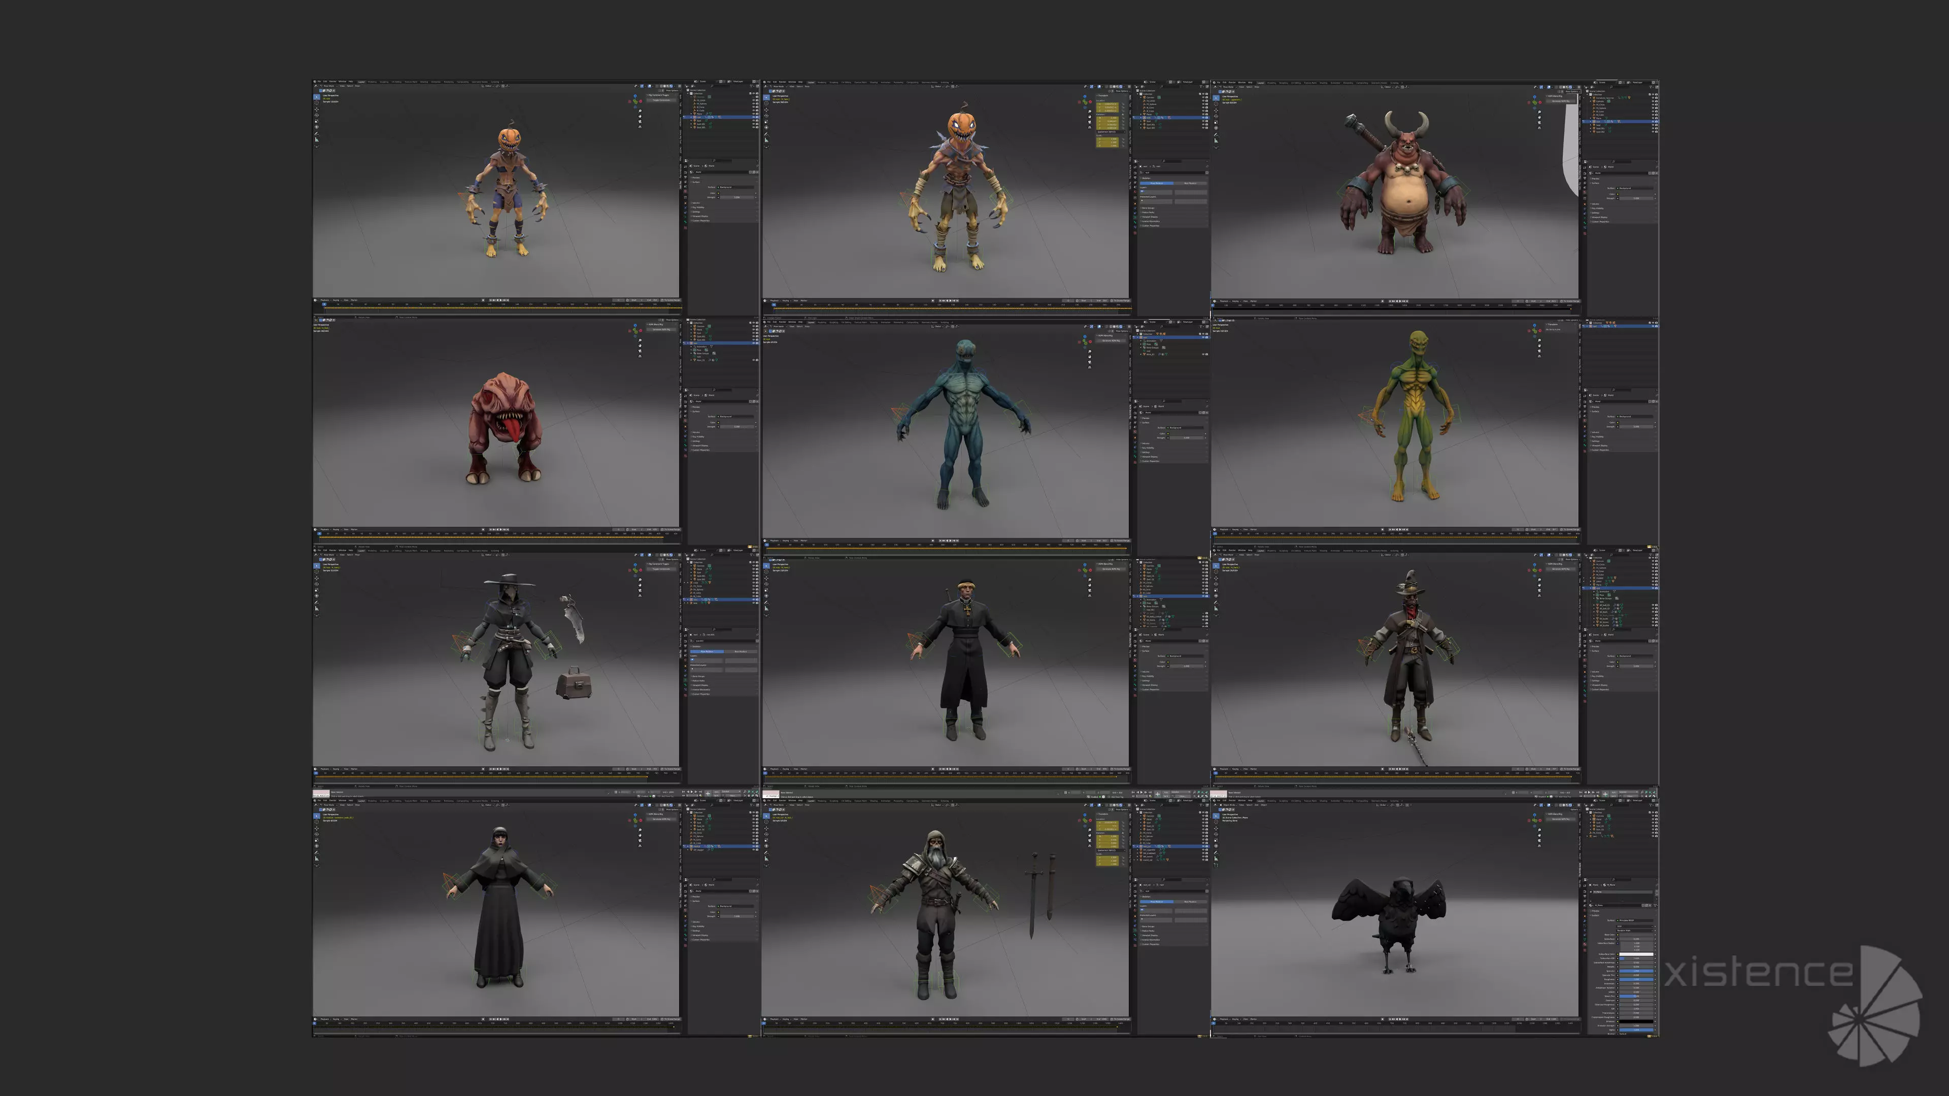Select Rotate tool in crow window
The height and width of the screenshot is (1096, 1949).
pyautogui.click(x=1216, y=834)
